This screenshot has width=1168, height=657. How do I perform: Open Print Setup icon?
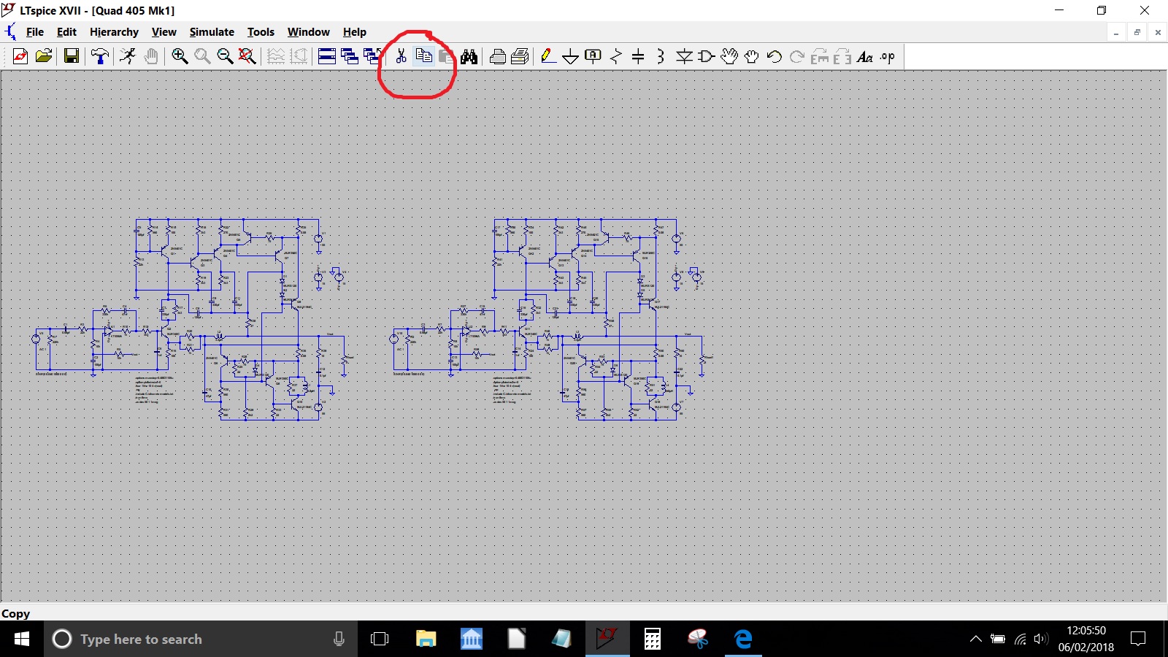(x=520, y=56)
